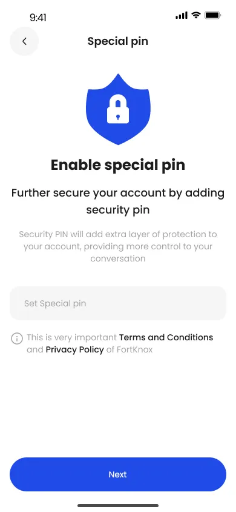The height and width of the screenshot is (512, 236).
Task: Tap the home indicator bar
Action: [118, 505]
